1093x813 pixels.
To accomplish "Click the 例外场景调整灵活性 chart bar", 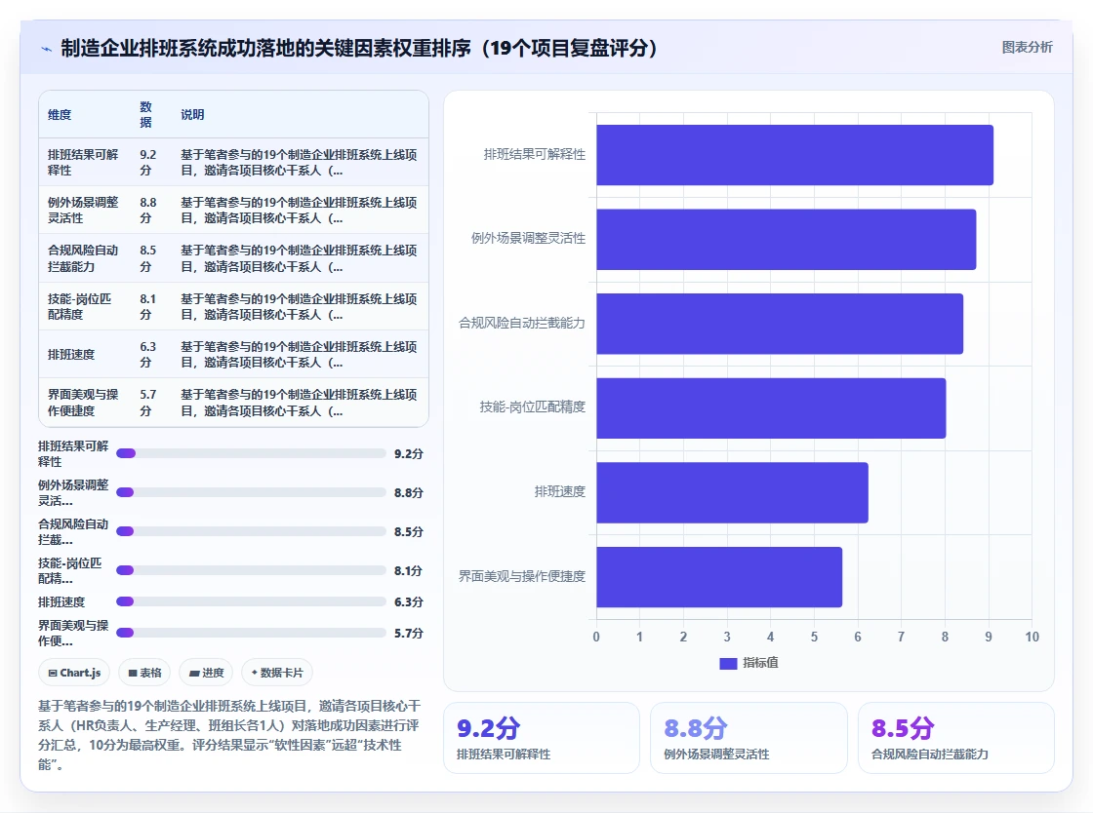I will pyautogui.click(x=787, y=240).
